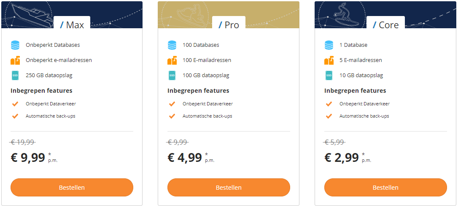Order the Max plan with Bestellen
The width and height of the screenshot is (458, 207).
pos(72,188)
